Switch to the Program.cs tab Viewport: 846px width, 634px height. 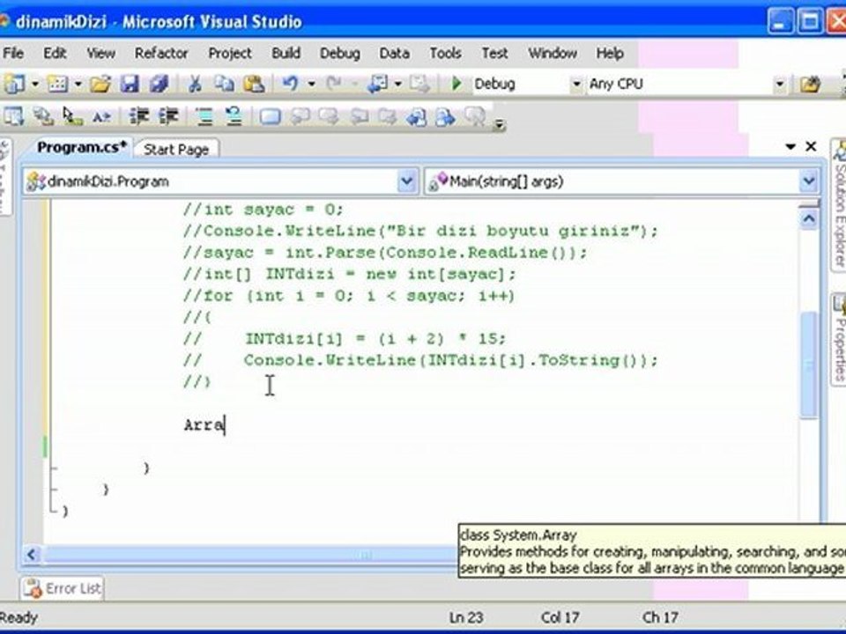tap(81, 147)
